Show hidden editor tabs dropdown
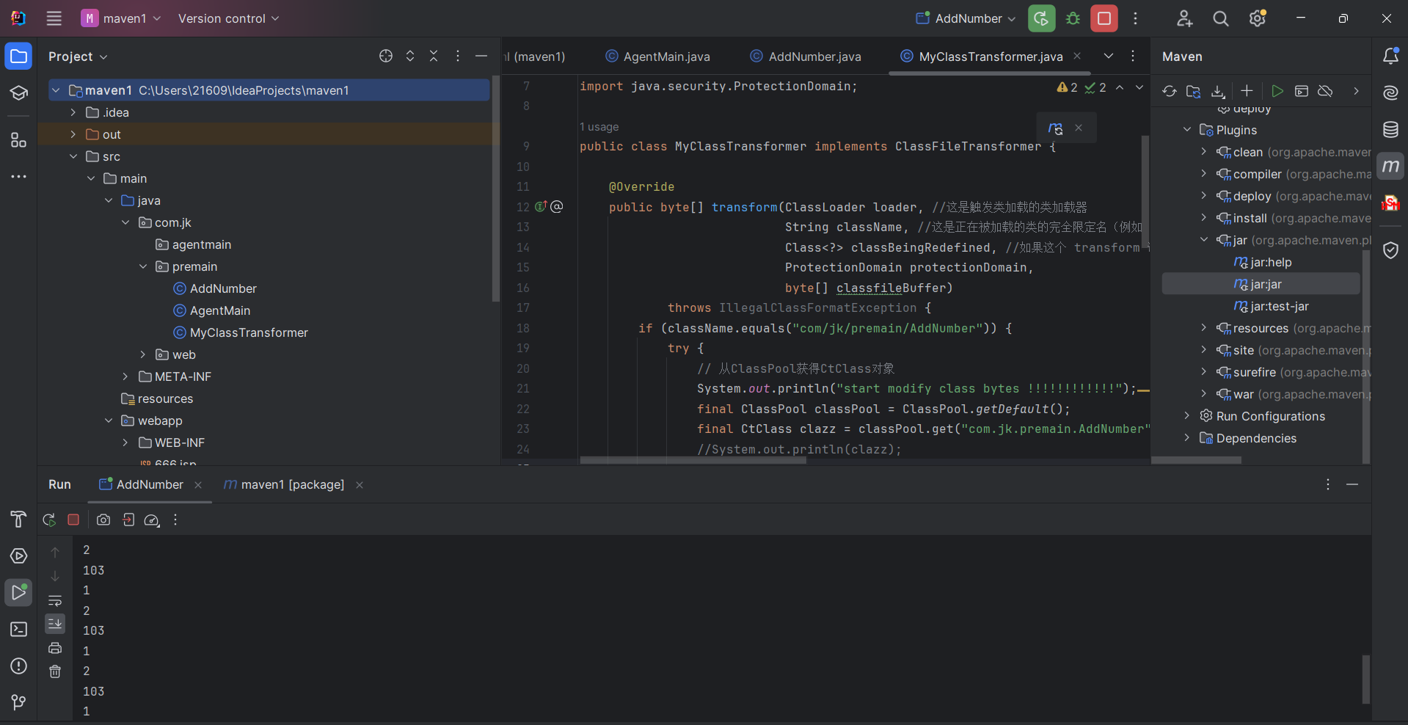Screen dimensions: 1408x725 click(1109, 56)
